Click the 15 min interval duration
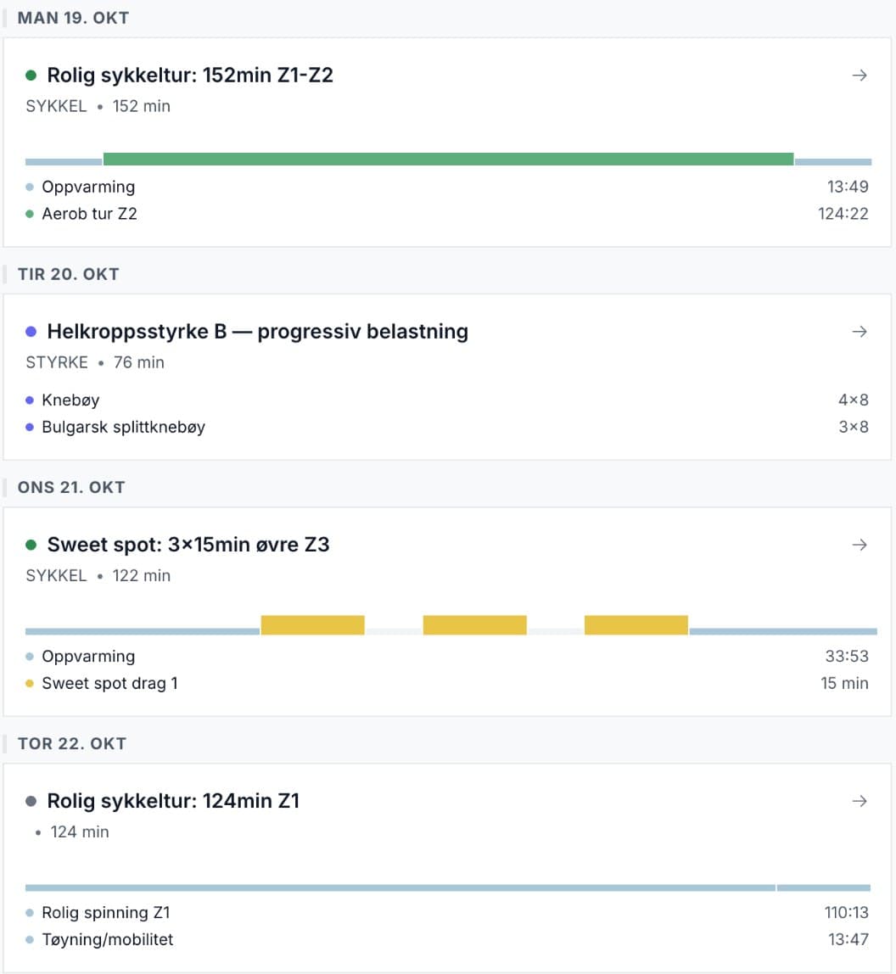The height and width of the screenshot is (974, 896). pos(844,683)
